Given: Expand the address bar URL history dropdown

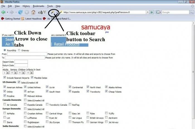Looking at the screenshot, I should pyautogui.click(x=147, y=12).
